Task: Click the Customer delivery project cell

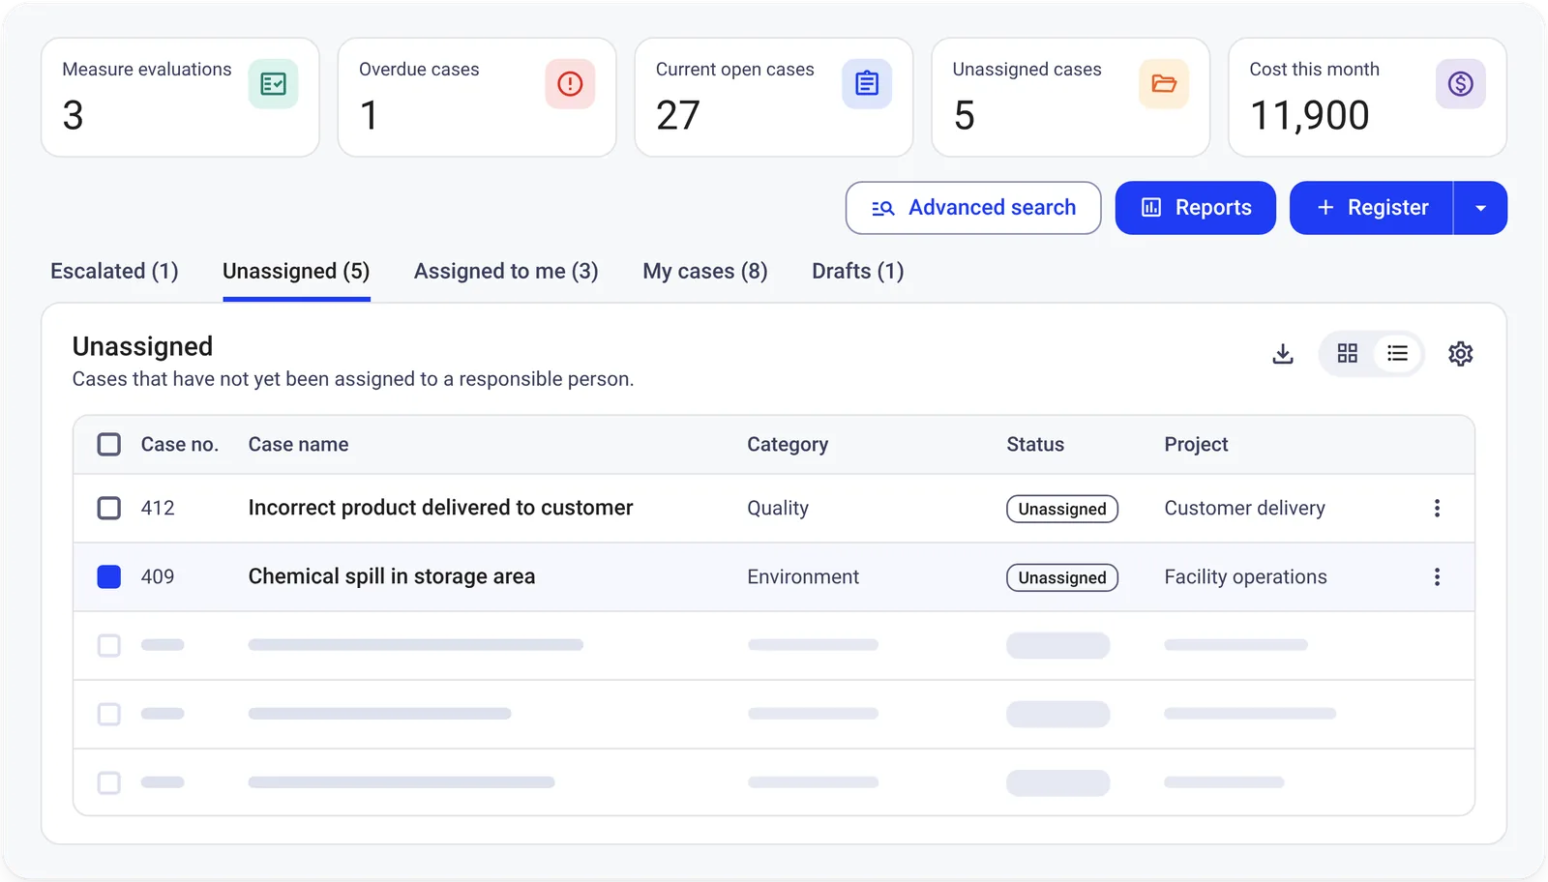Action: (1244, 508)
